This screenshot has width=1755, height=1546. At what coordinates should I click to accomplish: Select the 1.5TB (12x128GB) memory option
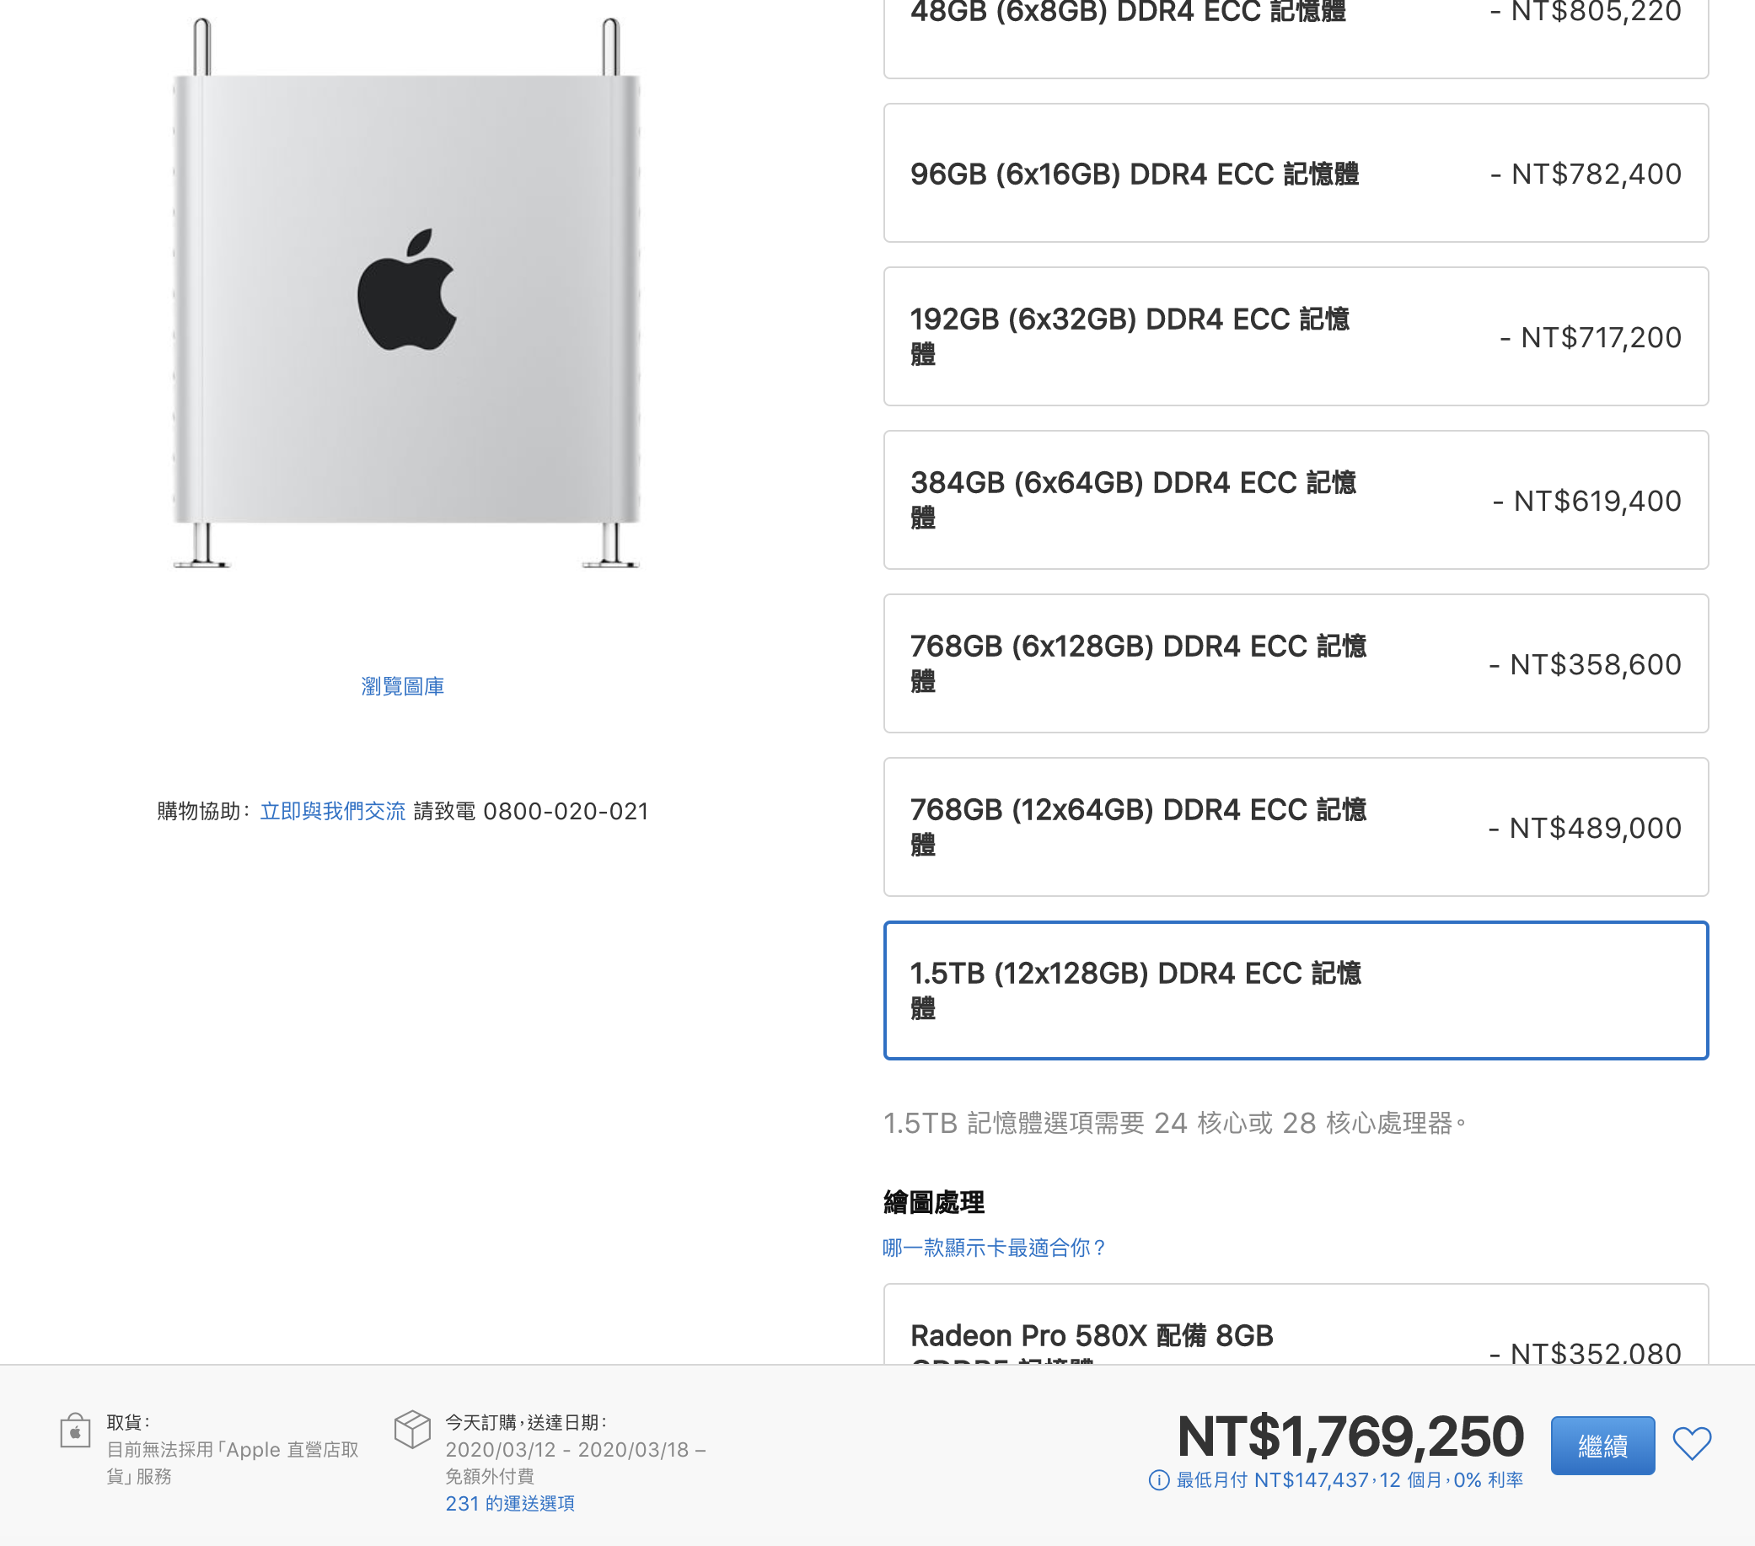click(1296, 990)
